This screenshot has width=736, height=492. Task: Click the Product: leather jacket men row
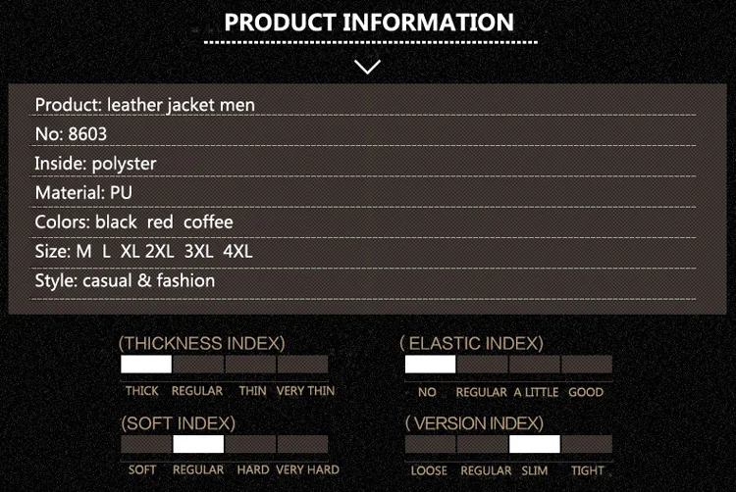(x=362, y=105)
